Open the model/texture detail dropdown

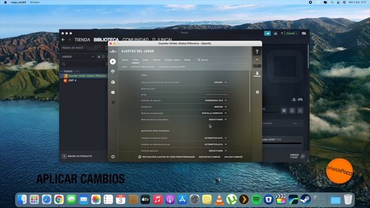(216, 144)
